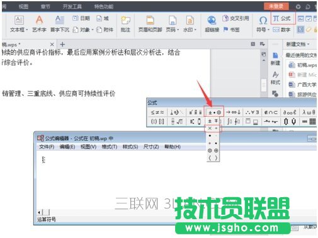Open subscript and superscript templates palette

[195, 121]
